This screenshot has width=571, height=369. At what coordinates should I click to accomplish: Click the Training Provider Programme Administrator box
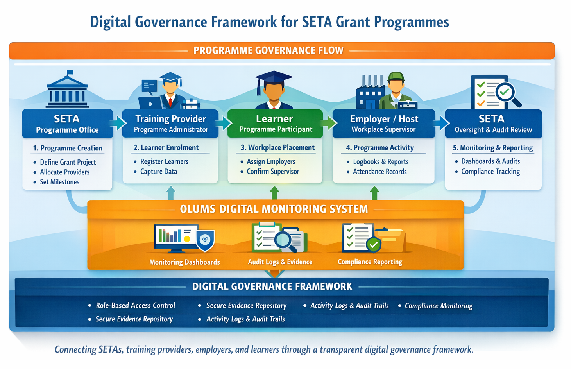170,124
